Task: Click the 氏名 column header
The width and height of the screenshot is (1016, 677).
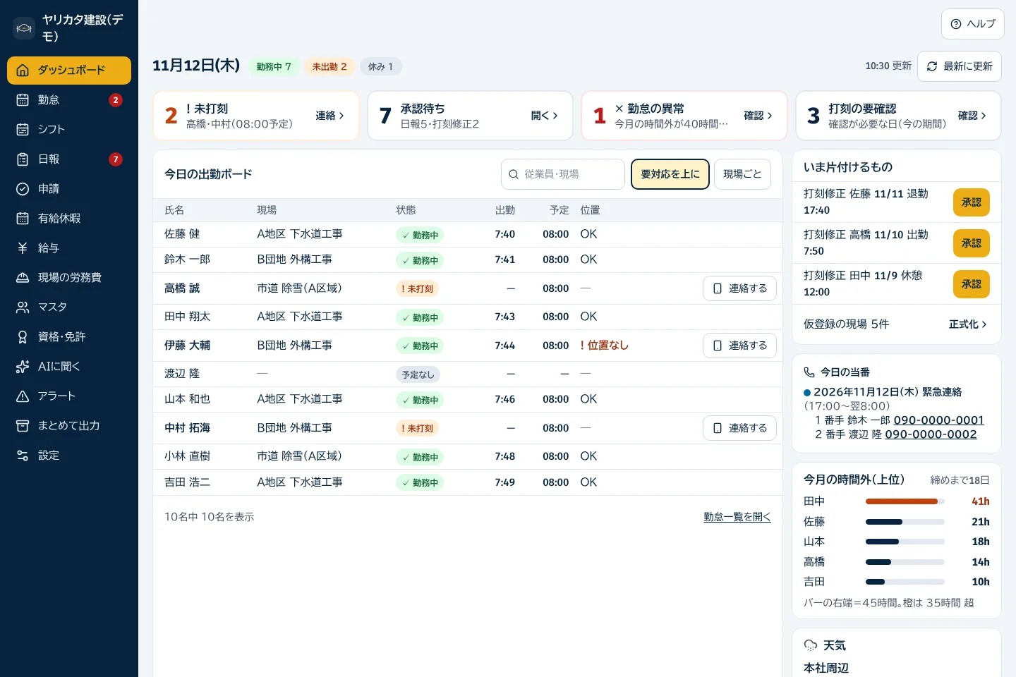Action: coord(174,210)
